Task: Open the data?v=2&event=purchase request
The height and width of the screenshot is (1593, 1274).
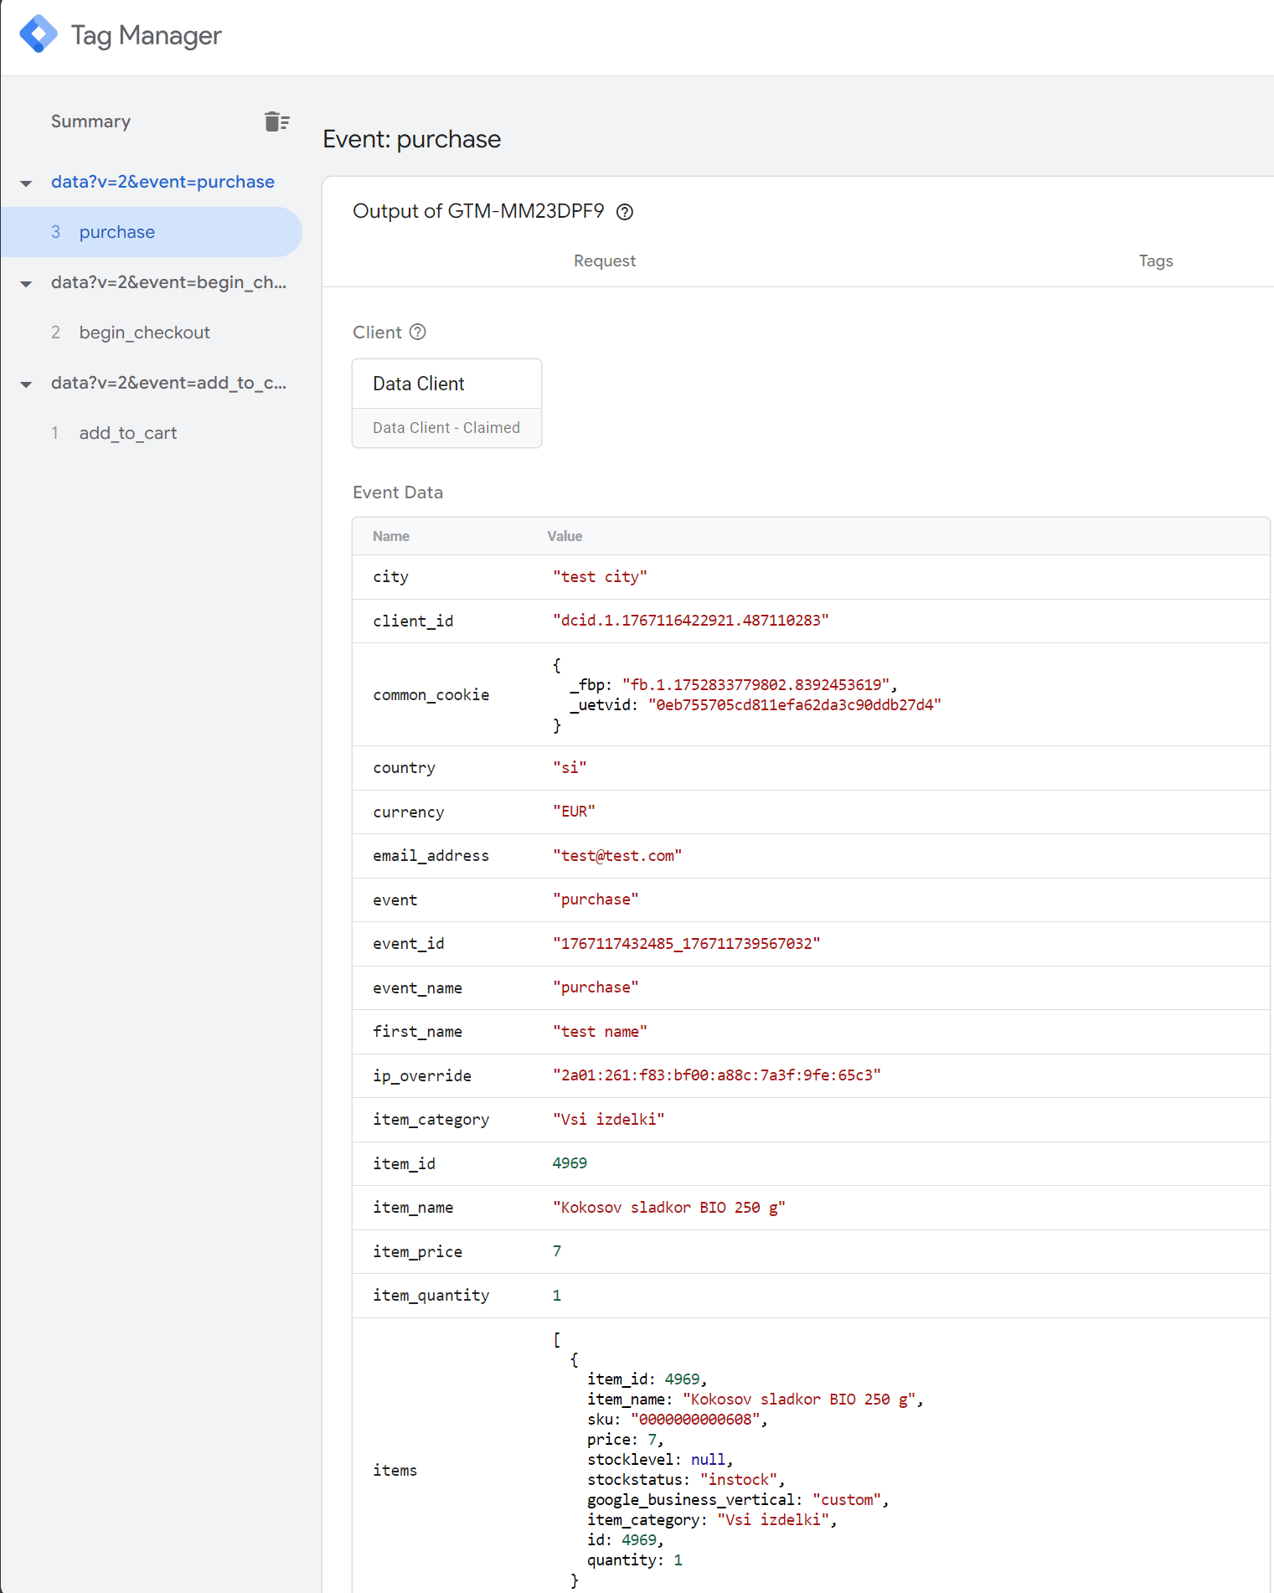Action: point(162,182)
